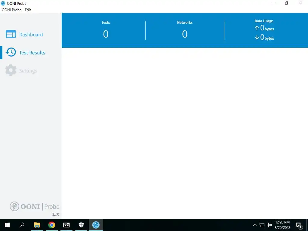Minimize the OONI Probe window
Viewport: 308px width, 231px height.
pos(273,3)
